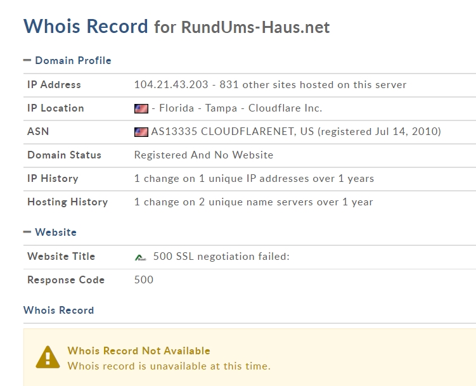This screenshot has width=476, height=386.
Task: Click the Whois Record page heading
Action: pos(86,27)
